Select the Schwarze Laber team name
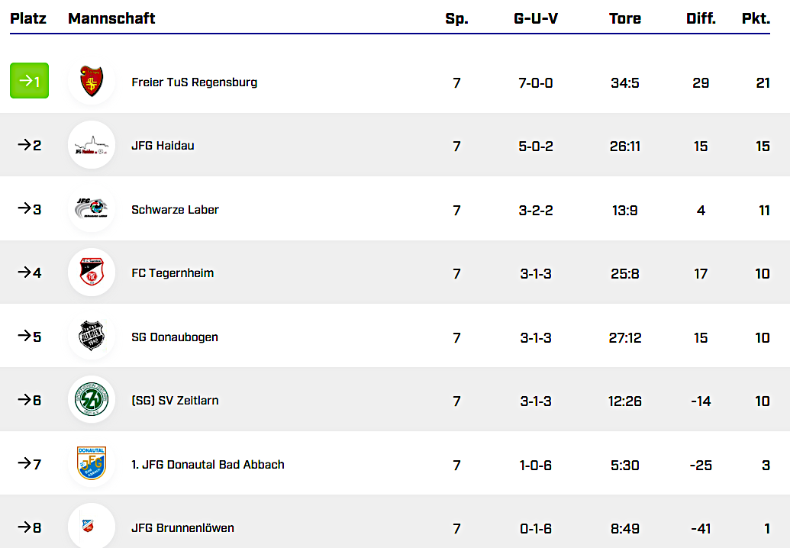The image size is (790, 548). click(175, 210)
